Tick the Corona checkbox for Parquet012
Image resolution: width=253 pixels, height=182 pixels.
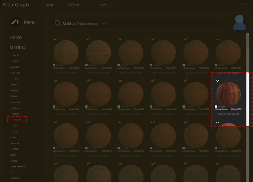point(216,106)
